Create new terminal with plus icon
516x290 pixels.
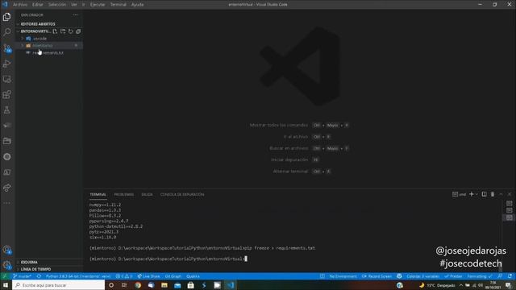click(471, 194)
